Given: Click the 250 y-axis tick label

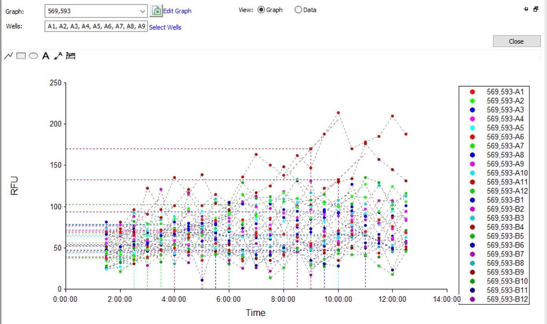Looking at the screenshot, I should (55, 83).
